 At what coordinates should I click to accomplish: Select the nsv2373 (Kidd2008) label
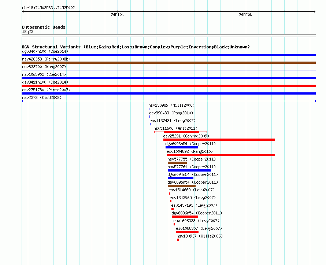click(42, 97)
